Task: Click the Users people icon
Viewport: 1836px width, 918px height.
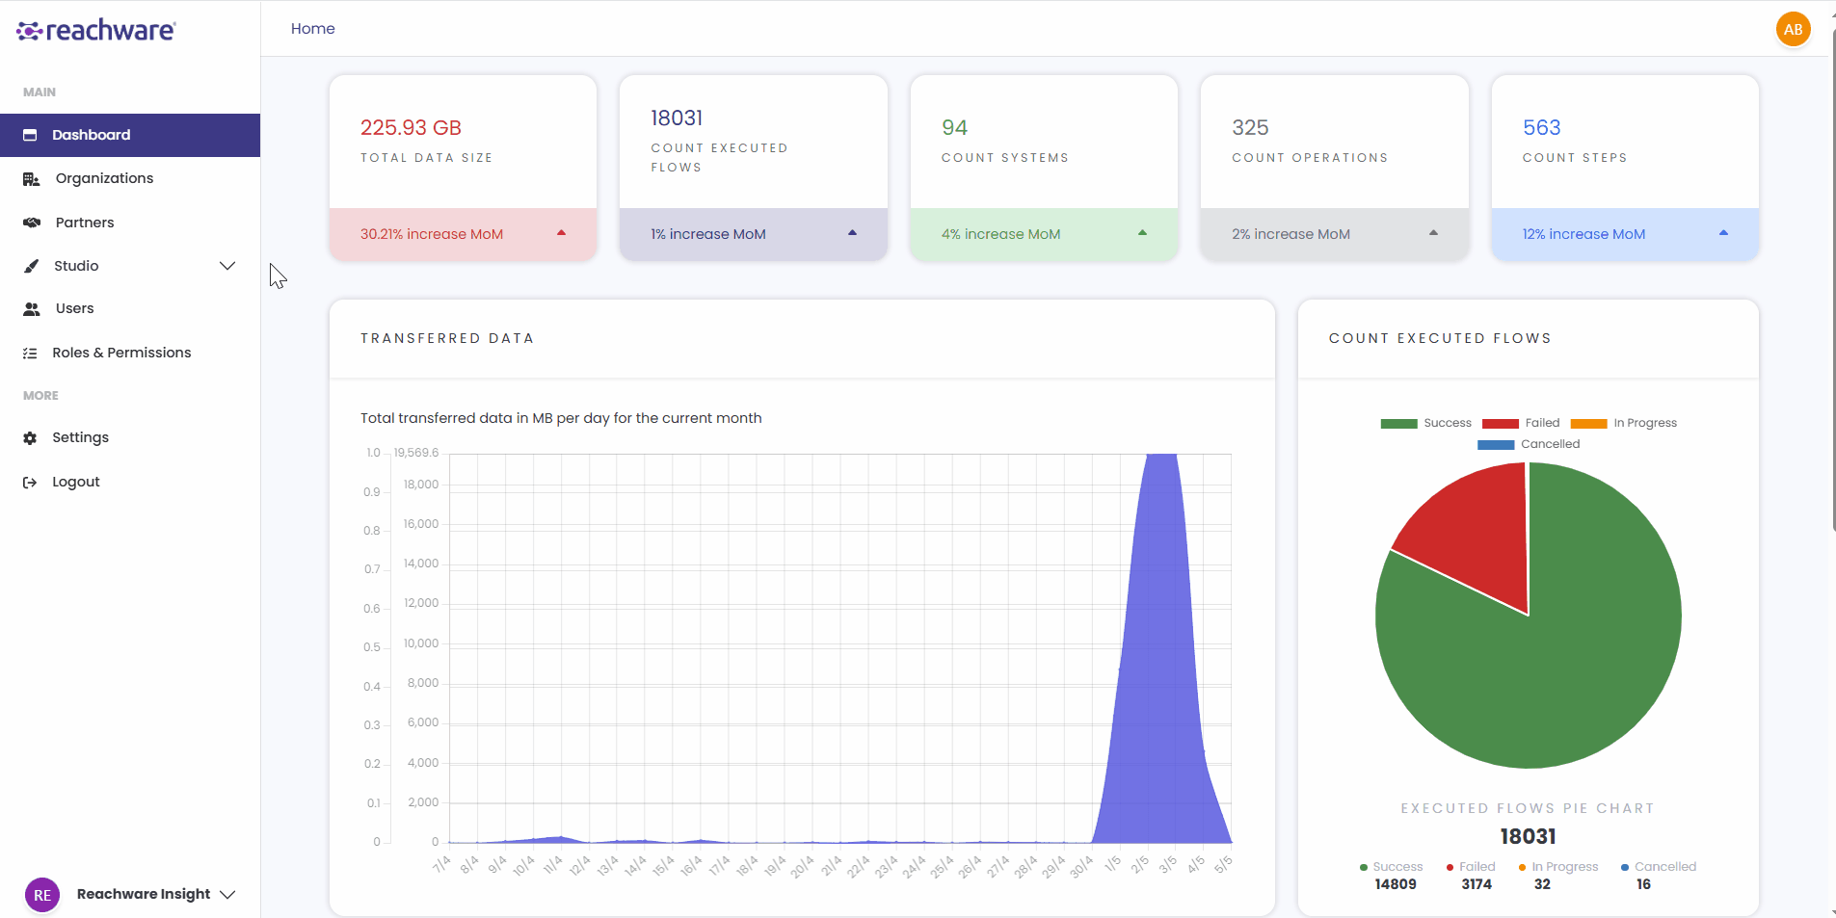Action: click(x=32, y=309)
